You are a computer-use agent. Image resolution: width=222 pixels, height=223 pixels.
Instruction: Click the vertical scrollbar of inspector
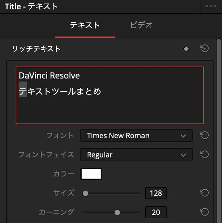coord(218,131)
